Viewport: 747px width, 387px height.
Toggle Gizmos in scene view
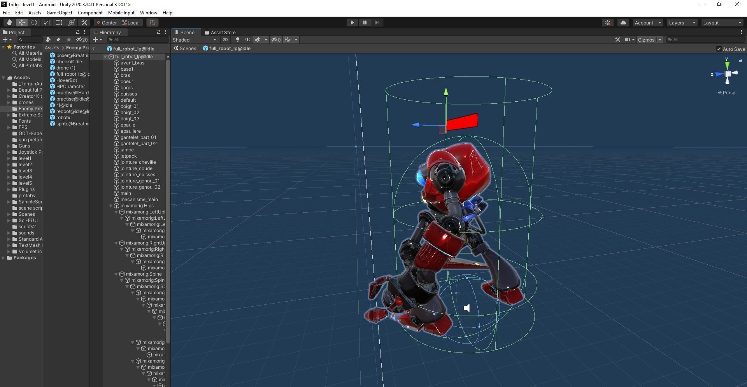pyautogui.click(x=646, y=40)
